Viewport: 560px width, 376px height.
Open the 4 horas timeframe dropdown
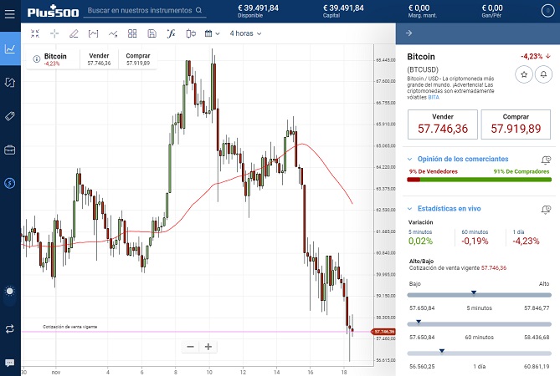(245, 33)
